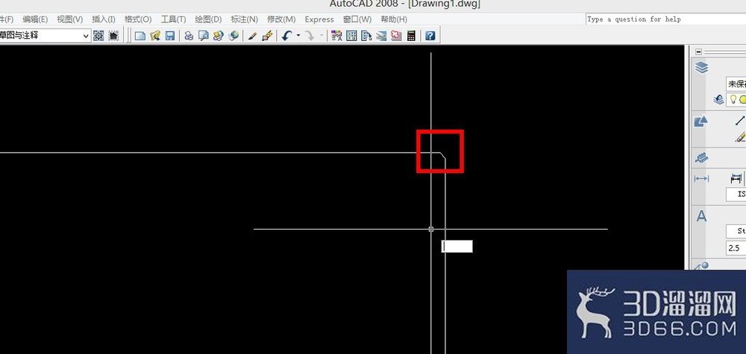
Task: Click the 3D DWF globe icon
Action: tap(233, 36)
